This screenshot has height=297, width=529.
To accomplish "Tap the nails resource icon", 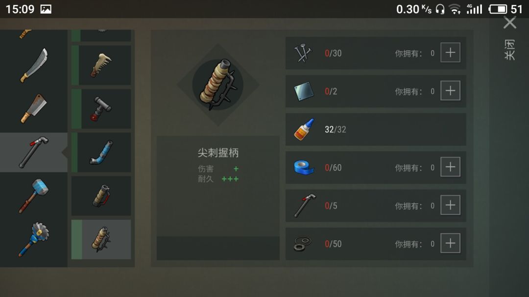I will [303, 53].
